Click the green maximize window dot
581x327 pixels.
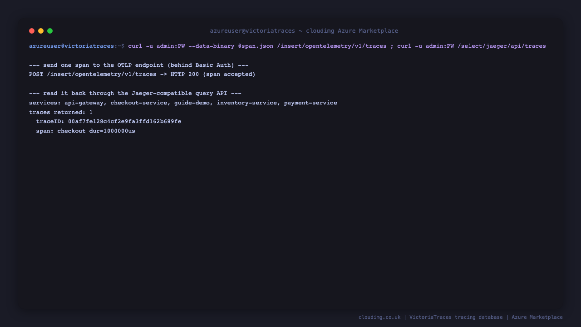click(50, 31)
